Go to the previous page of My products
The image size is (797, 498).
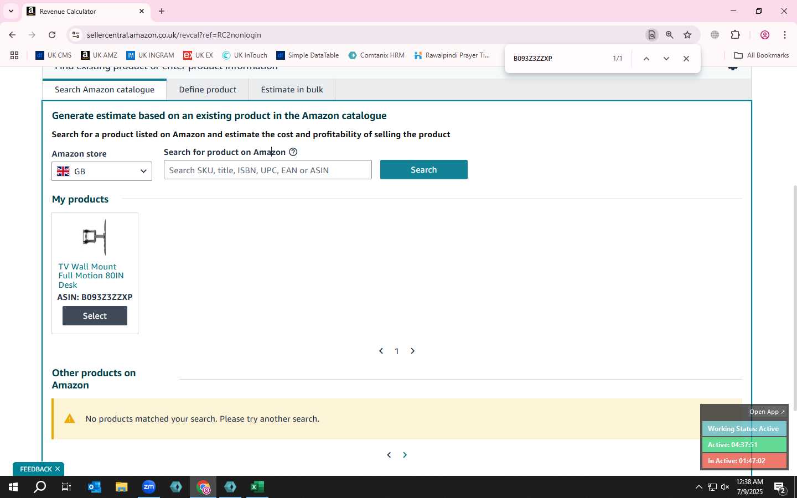[x=381, y=351]
